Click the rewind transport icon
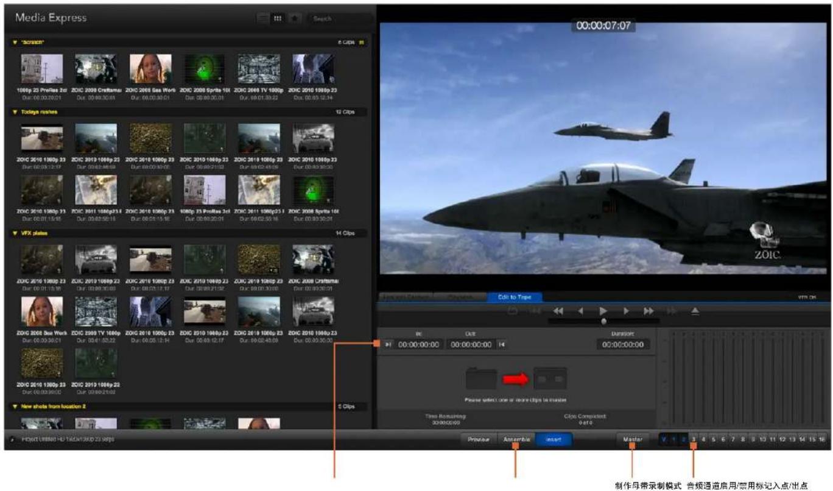Image resolution: width=833 pixels, height=491 pixels. (x=558, y=311)
